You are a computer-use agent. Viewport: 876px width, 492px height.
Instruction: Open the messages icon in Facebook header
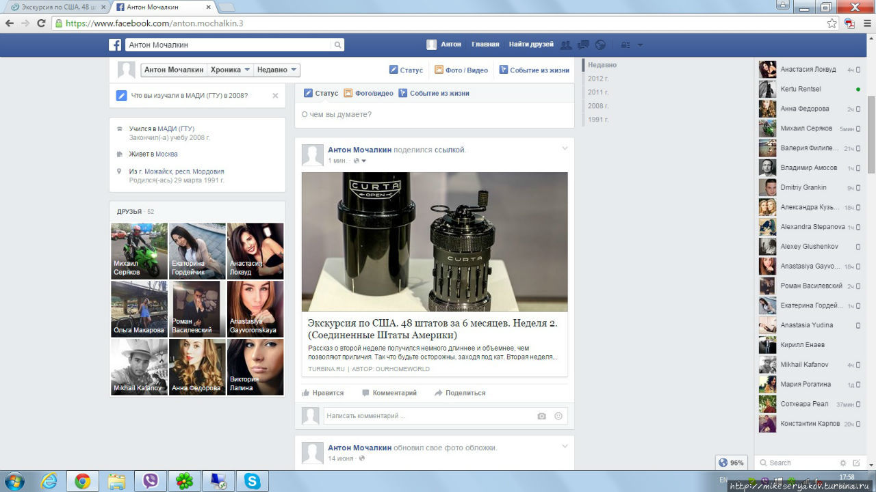click(x=583, y=45)
